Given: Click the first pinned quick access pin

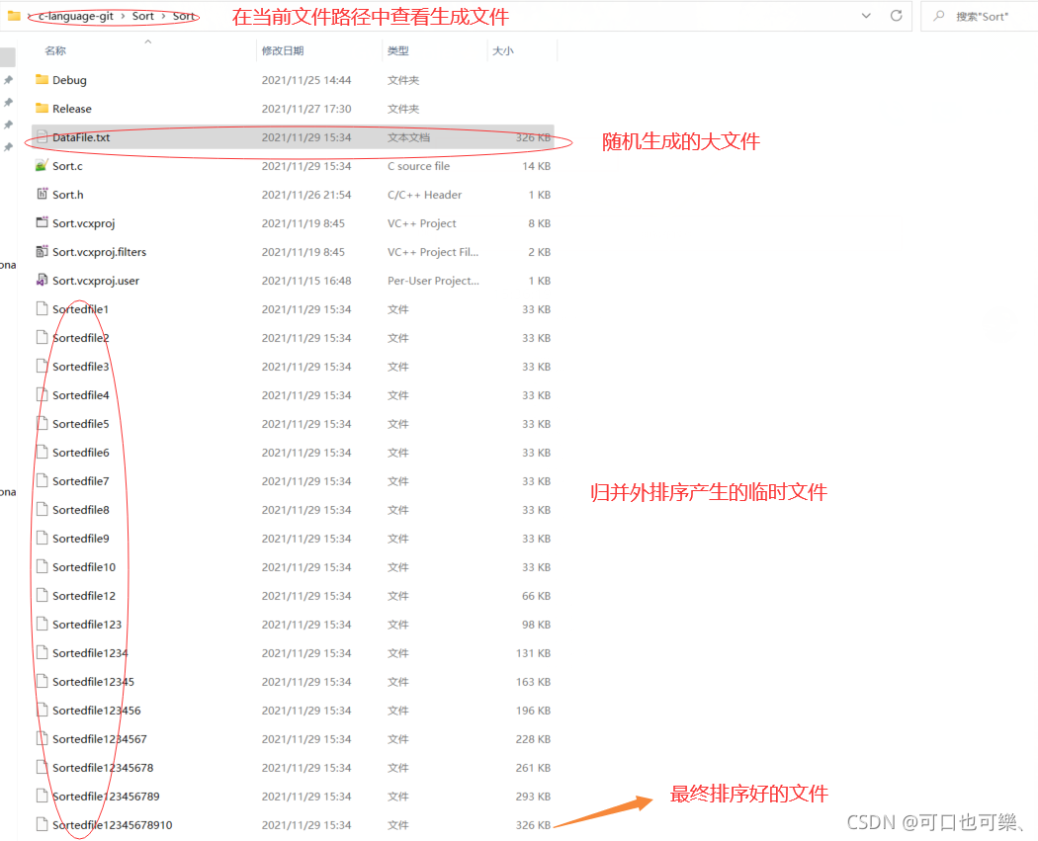Looking at the screenshot, I should coord(8,80).
